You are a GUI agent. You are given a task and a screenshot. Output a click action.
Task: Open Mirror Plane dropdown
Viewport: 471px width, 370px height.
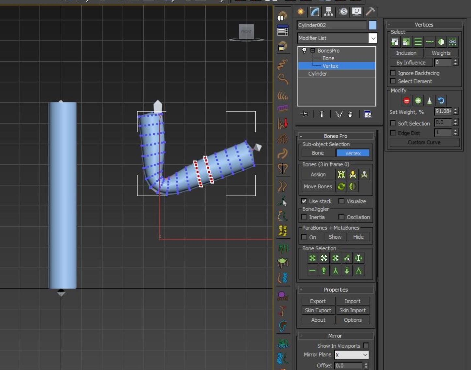(352, 355)
